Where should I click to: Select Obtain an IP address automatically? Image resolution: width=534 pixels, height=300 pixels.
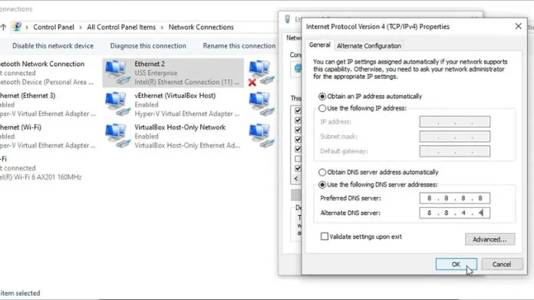[x=322, y=97]
